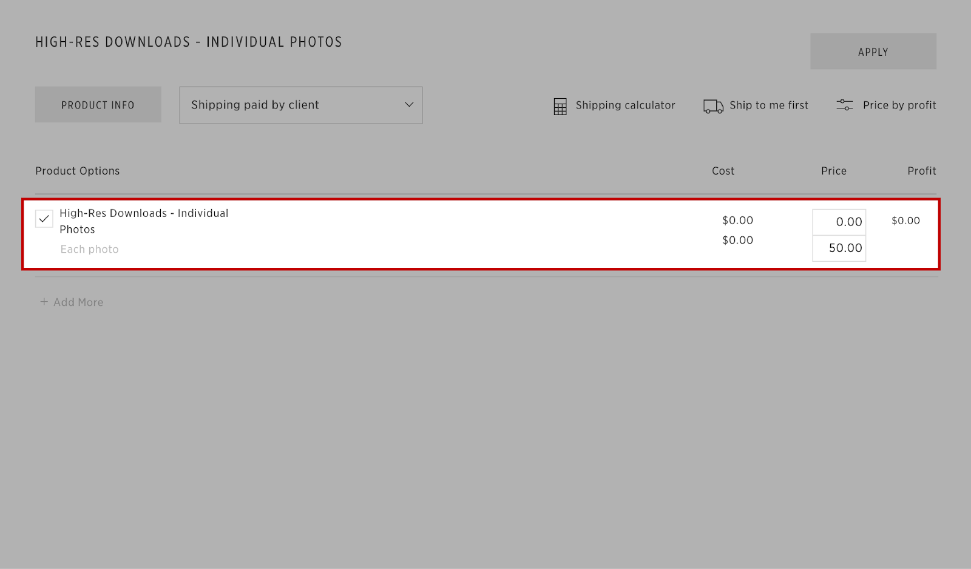
Task: Click the Add More link text
Action: [78, 302]
